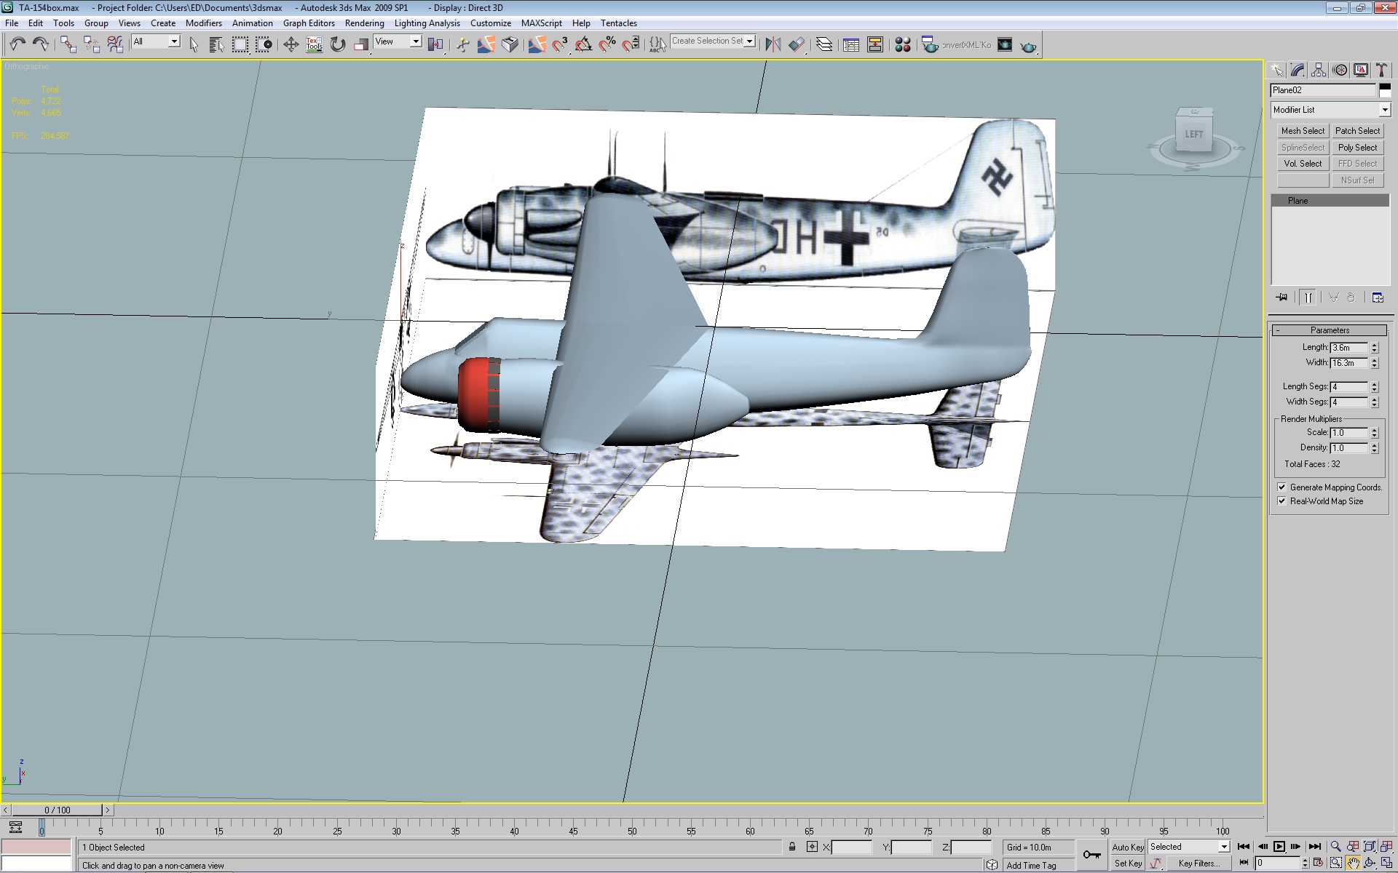Click the Patch Select button

1357,131
